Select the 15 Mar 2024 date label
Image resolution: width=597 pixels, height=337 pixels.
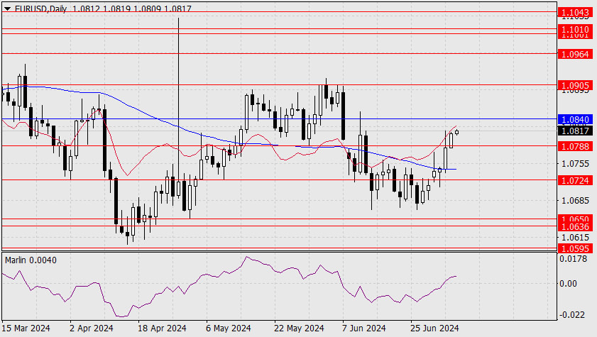[26, 328]
